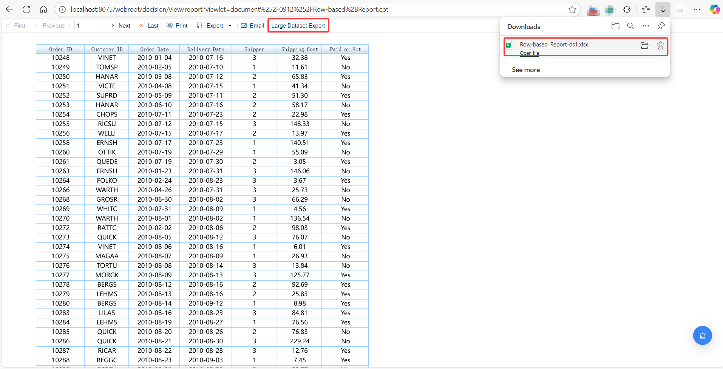This screenshot has width=723, height=369.
Task: Select the Shipping Cost column header
Action: [300, 49]
